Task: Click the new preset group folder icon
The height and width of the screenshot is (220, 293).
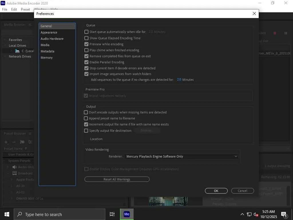Action: point(22,142)
